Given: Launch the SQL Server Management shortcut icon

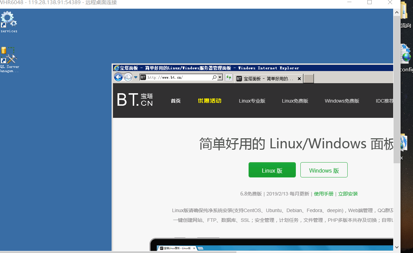Looking at the screenshot, I should 9,60.
